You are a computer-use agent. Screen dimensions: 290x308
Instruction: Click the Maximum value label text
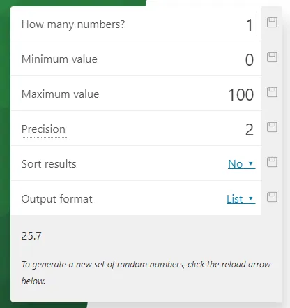coord(60,94)
